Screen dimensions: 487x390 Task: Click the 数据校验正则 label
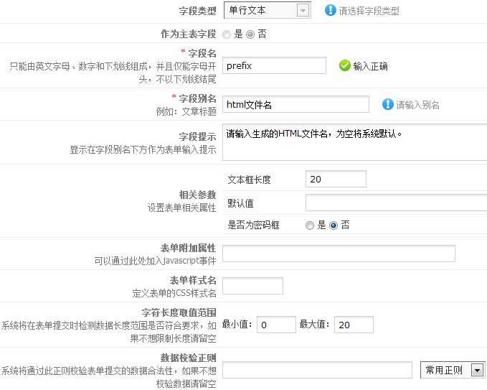click(x=188, y=358)
